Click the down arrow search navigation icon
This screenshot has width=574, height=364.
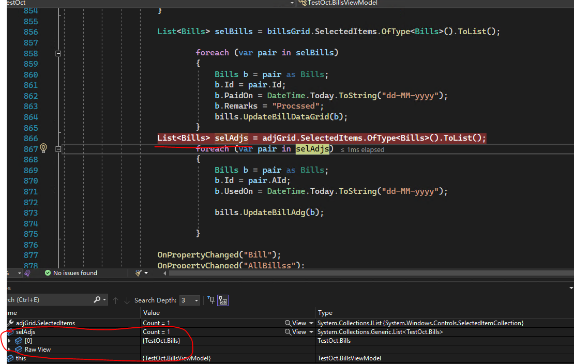pyautogui.click(x=127, y=300)
